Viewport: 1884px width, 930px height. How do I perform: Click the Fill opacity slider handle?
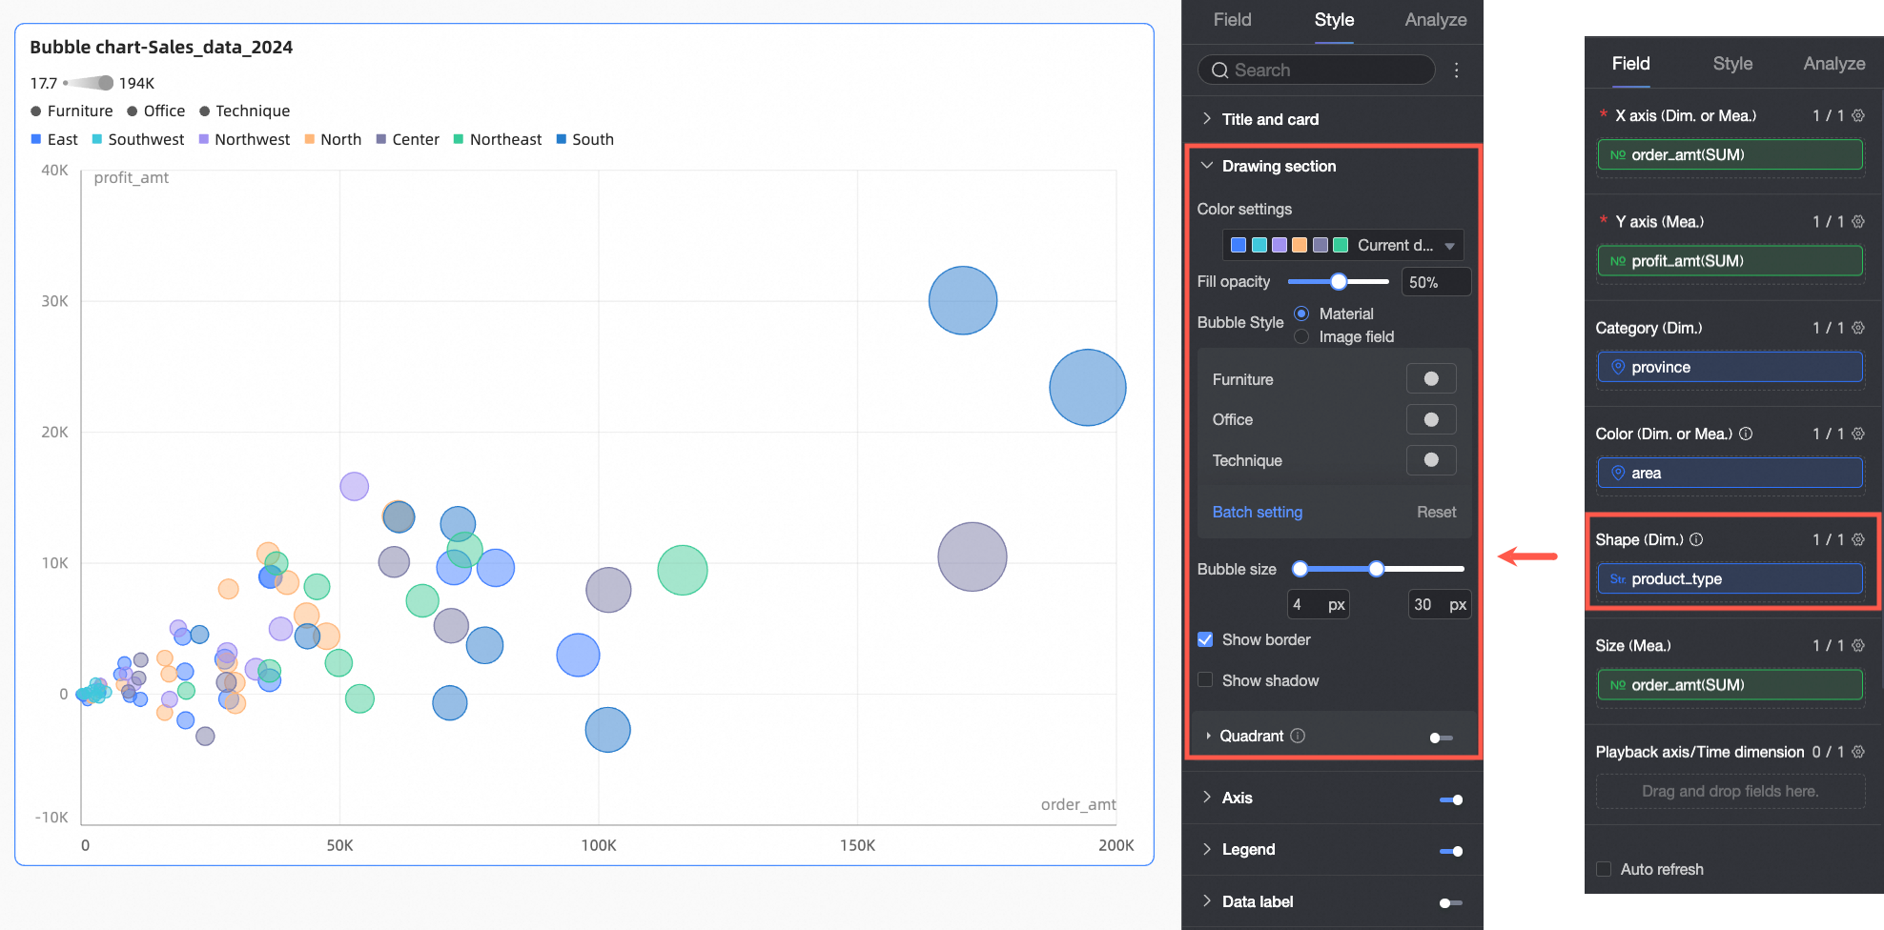click(1339, 281)
